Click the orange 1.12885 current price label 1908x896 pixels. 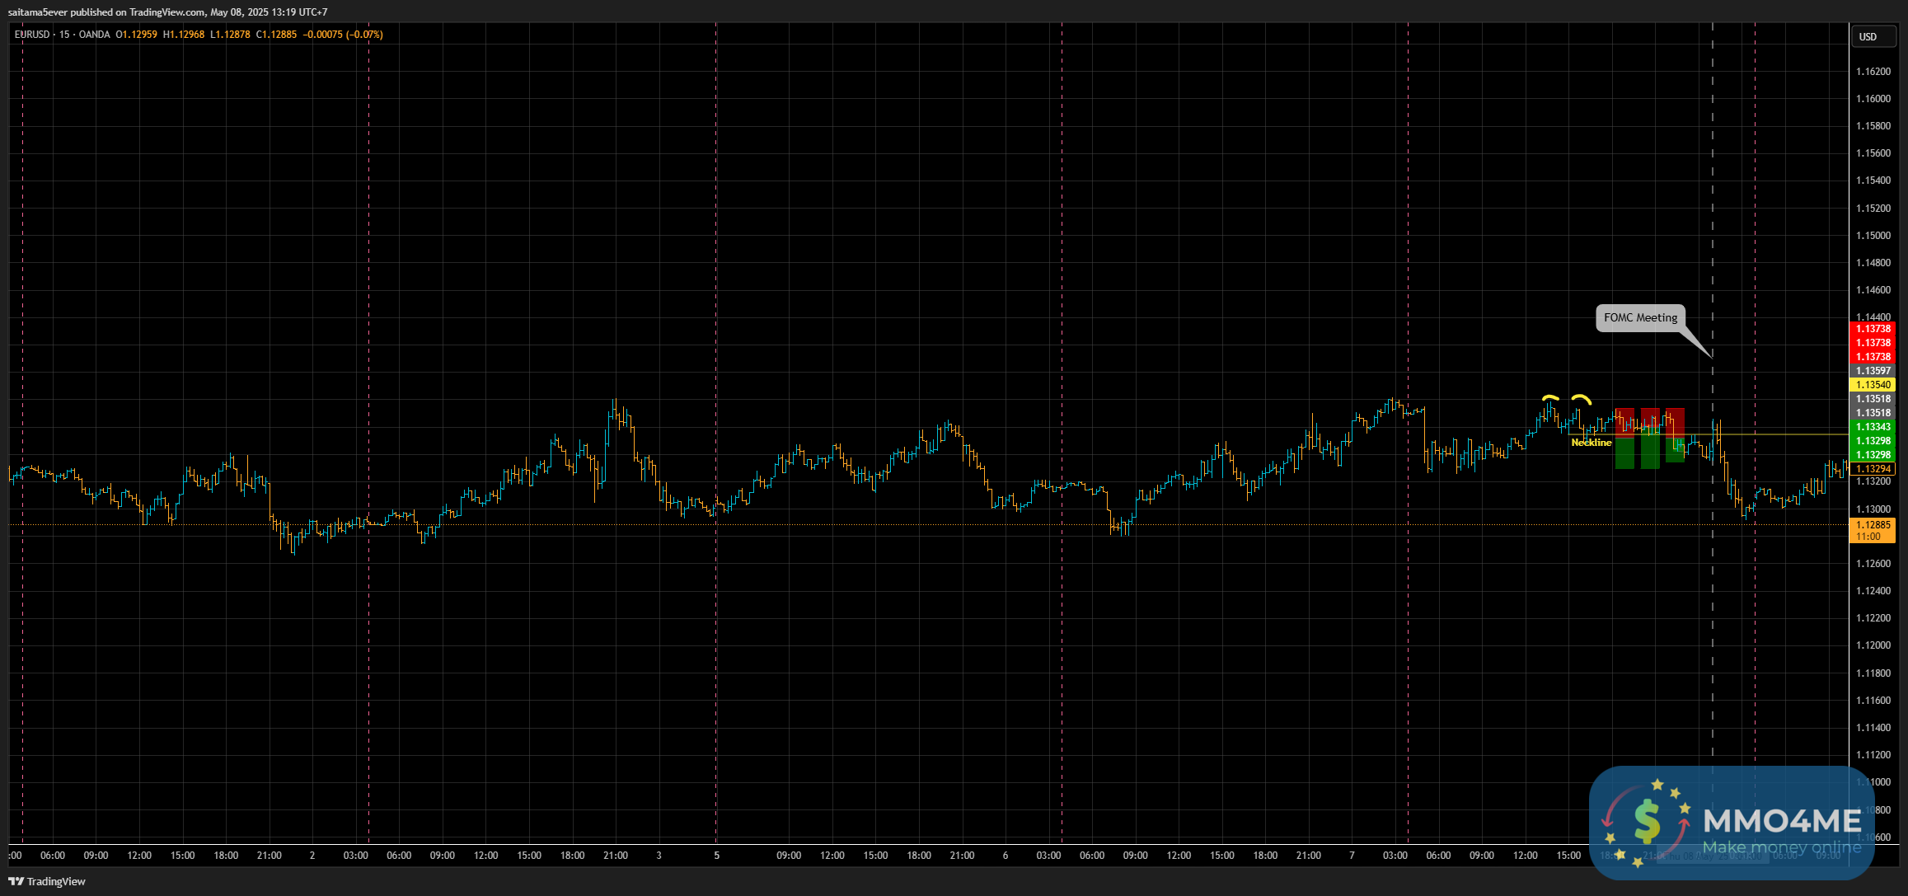click(1873, 524)
